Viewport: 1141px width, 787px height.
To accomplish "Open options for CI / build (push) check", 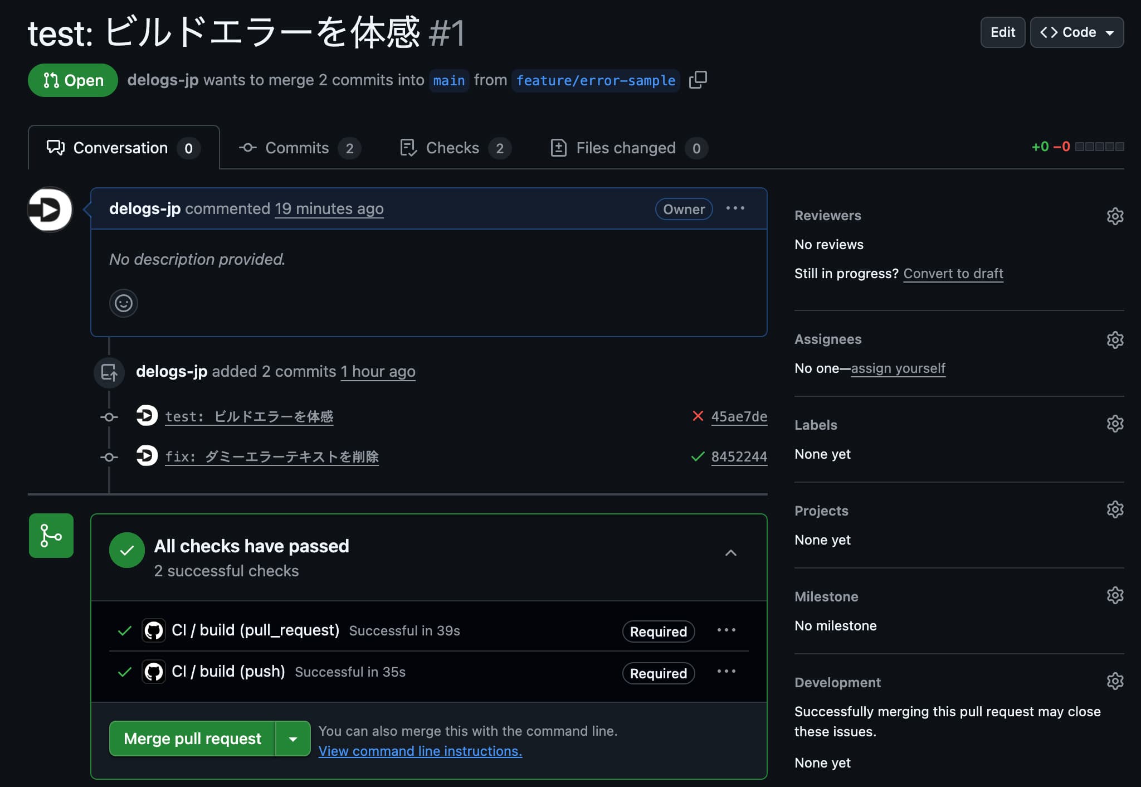I will click(726, 671).
